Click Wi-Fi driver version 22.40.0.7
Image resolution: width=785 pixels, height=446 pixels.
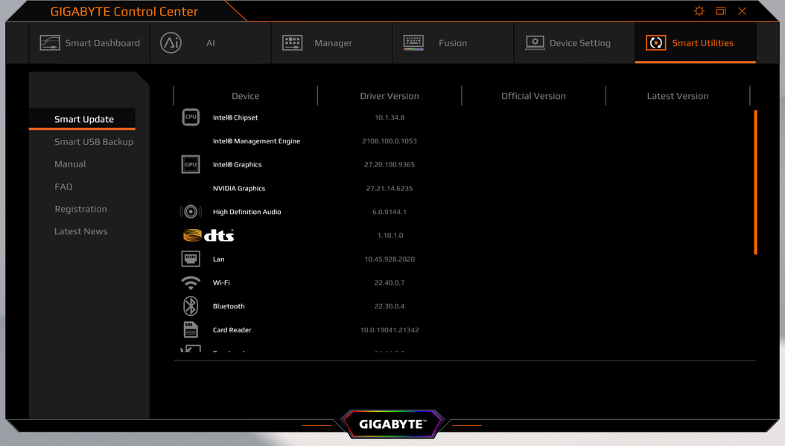(x=390, y=282)
